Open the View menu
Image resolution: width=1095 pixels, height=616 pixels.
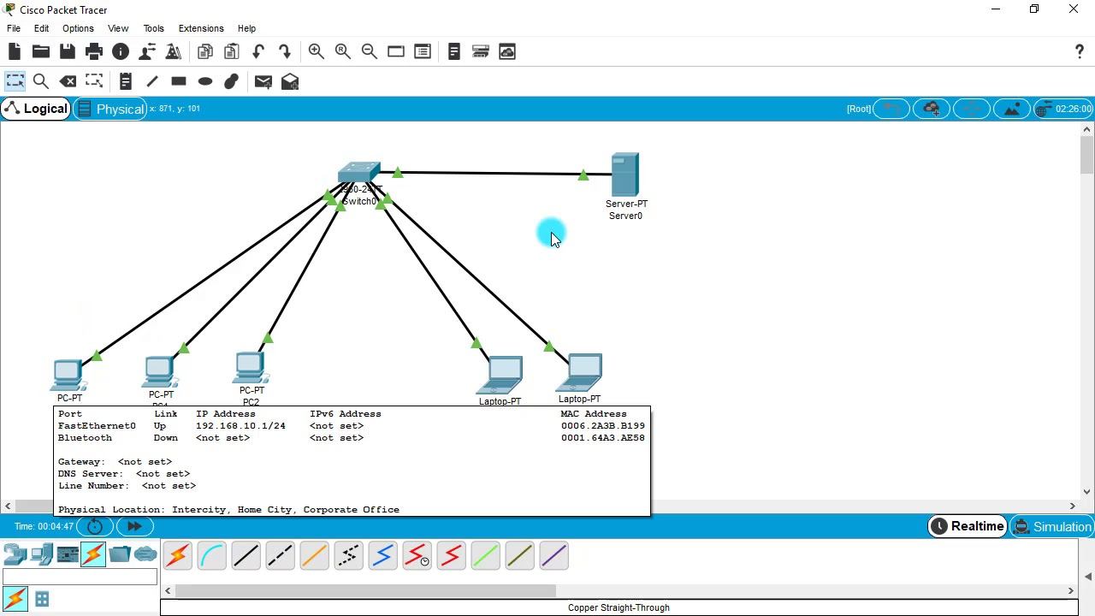(x=118, y=28)
